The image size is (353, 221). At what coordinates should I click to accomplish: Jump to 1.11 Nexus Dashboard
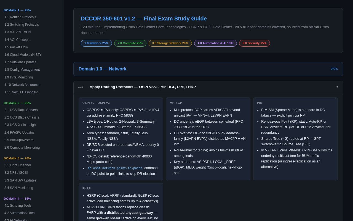point(21,92)
